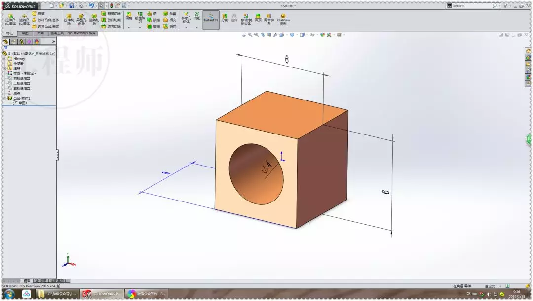
Task: Open dropdown arrow under Reference Geometry (参考几何体)
Action: [186, 27]
